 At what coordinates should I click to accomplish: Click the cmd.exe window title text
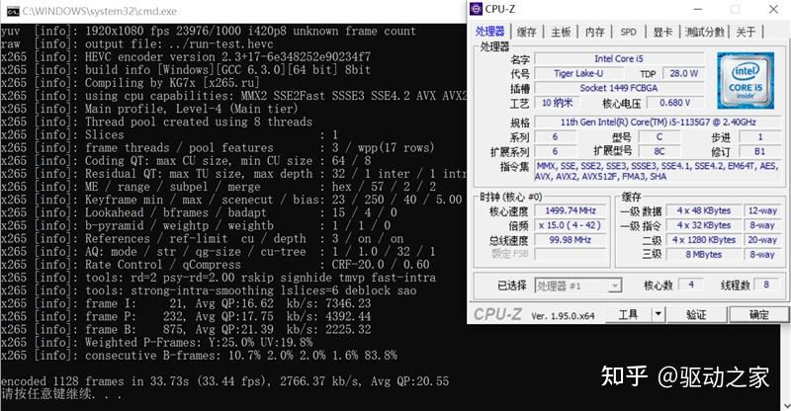click(x=100, y=11)
